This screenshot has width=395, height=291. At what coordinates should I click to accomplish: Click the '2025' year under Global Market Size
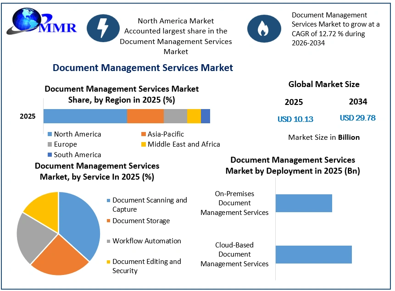(294, 102)
